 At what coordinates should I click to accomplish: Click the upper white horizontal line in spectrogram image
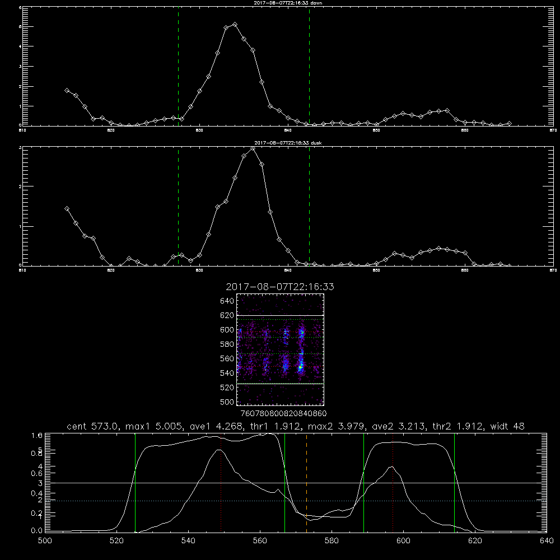pos(280,315)
